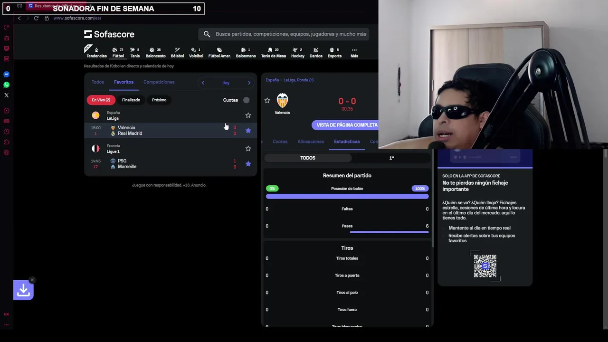This screenshot has height=342, width=608.
Task: Open LaLiga, Ronda 23 breadcrumb link
Action: coord(298,80)
